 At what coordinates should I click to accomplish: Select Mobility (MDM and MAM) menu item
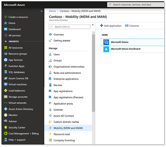pos(68,128)
